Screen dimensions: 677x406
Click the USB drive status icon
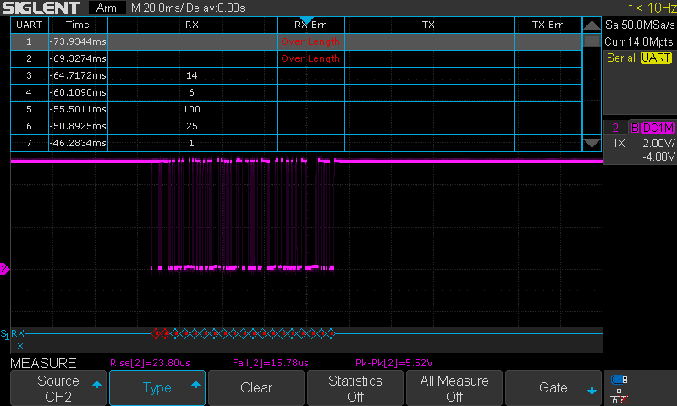[x=619, y=380]
